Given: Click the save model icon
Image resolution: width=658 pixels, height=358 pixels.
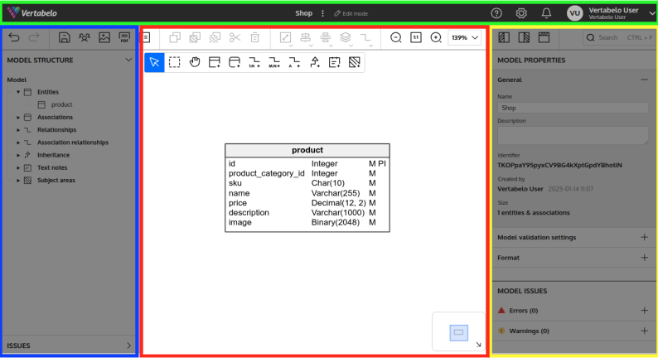Looking at the screenshot, I should 64,37.
